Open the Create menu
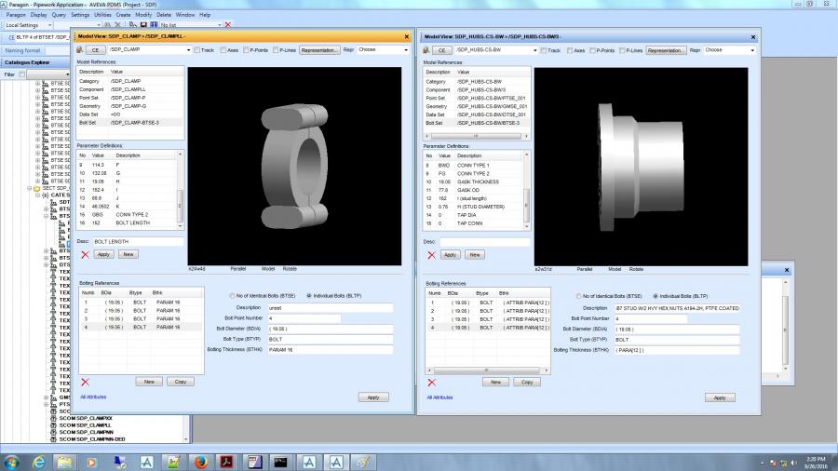838x471 pixels. click(x=123, y=15)
